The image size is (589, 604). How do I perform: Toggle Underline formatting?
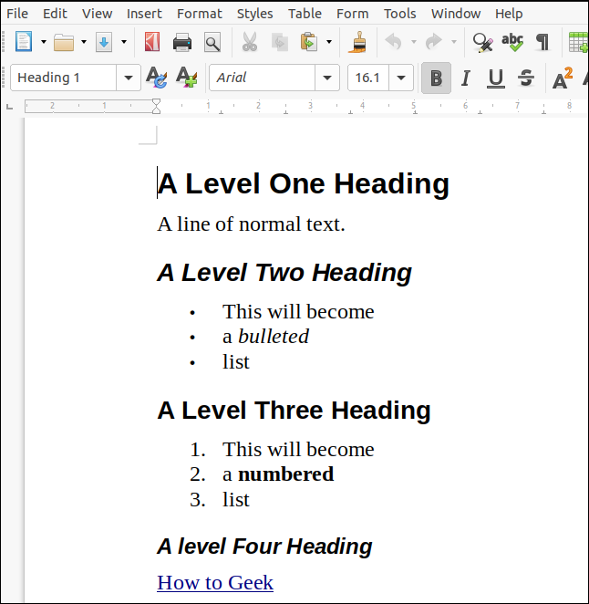pyautogui.click(x=495, y=78)
